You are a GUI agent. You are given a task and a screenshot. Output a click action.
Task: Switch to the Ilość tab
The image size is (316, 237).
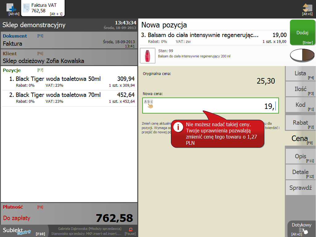301,89
